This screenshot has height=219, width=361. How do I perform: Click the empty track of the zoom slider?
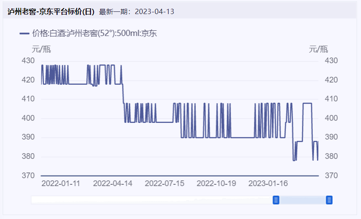click(x=152, y=200)
